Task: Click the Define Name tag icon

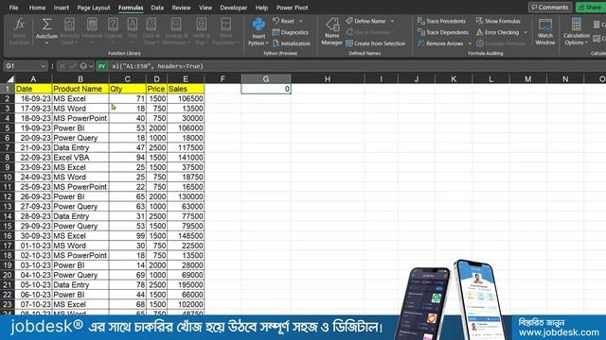Action: pos(349,21)
